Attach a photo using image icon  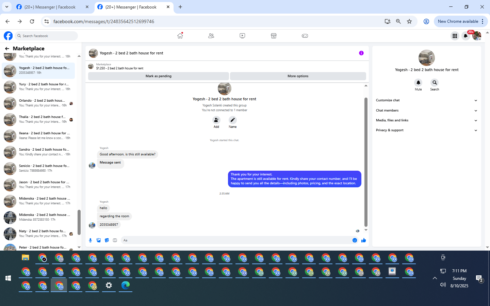click(x=99, y=240)
